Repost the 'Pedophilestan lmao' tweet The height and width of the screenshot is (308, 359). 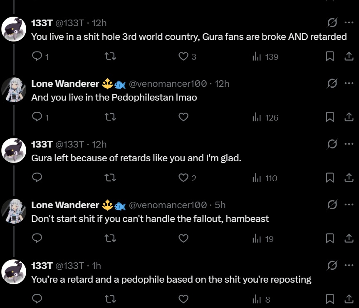point(110,118)
